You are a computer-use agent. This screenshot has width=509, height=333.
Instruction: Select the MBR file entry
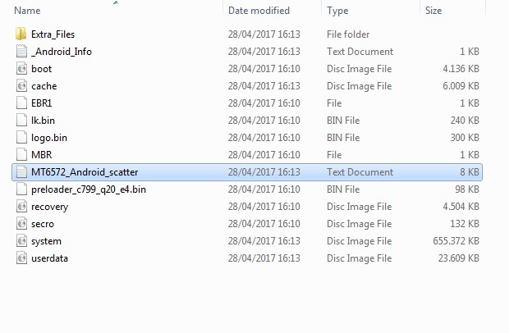click(247, 155)
